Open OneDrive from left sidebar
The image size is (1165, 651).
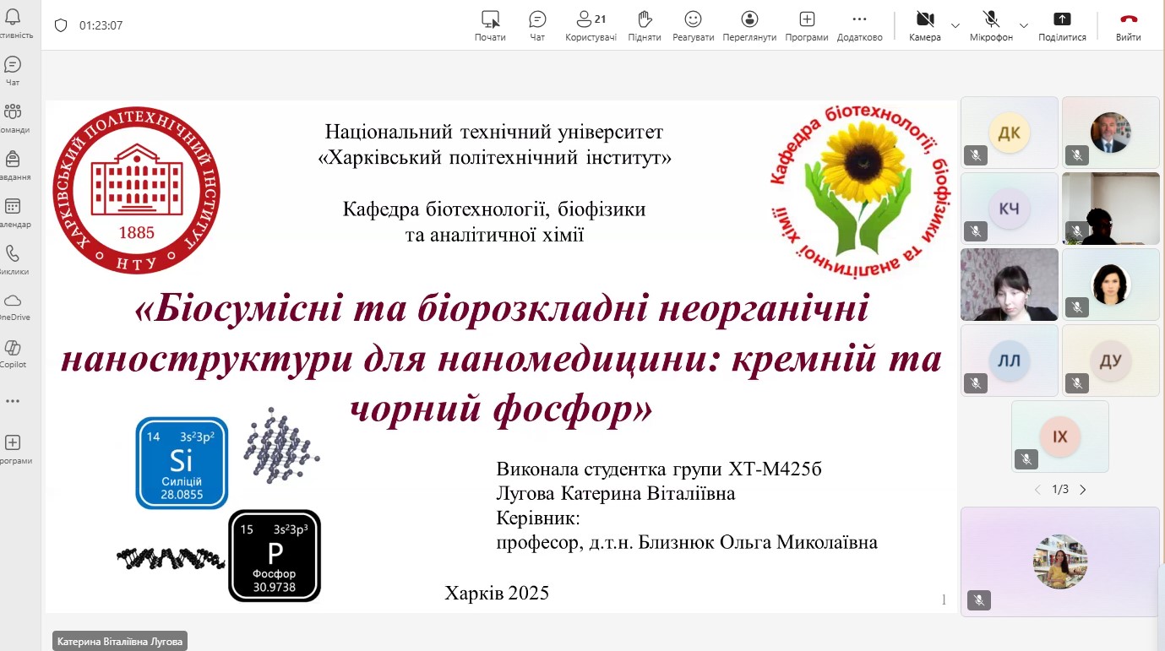point(13,305)
